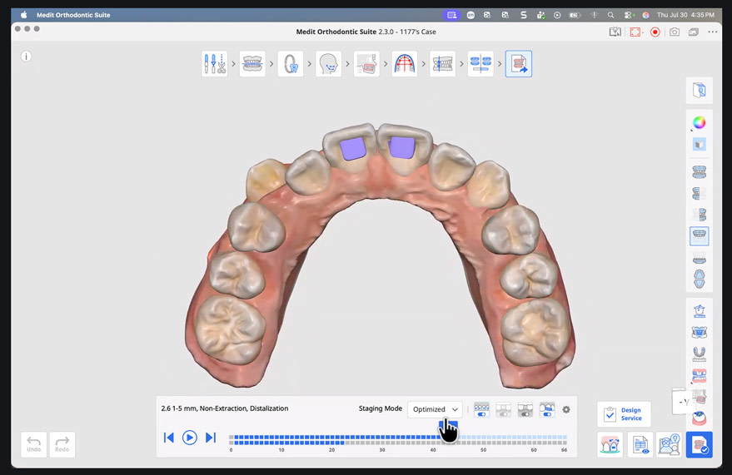Click the blue document-check button bottom right
Image resolution: width=732 pixels, height=475 pixels.
[x=699, y=445]
